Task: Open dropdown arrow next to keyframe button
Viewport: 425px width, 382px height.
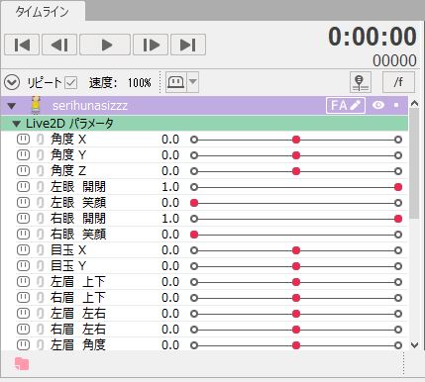Action: coord(193,82)
